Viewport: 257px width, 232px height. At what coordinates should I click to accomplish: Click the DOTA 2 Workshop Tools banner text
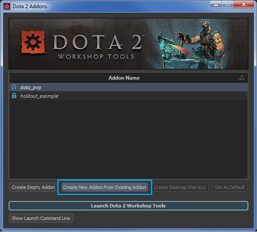(97, 46)
